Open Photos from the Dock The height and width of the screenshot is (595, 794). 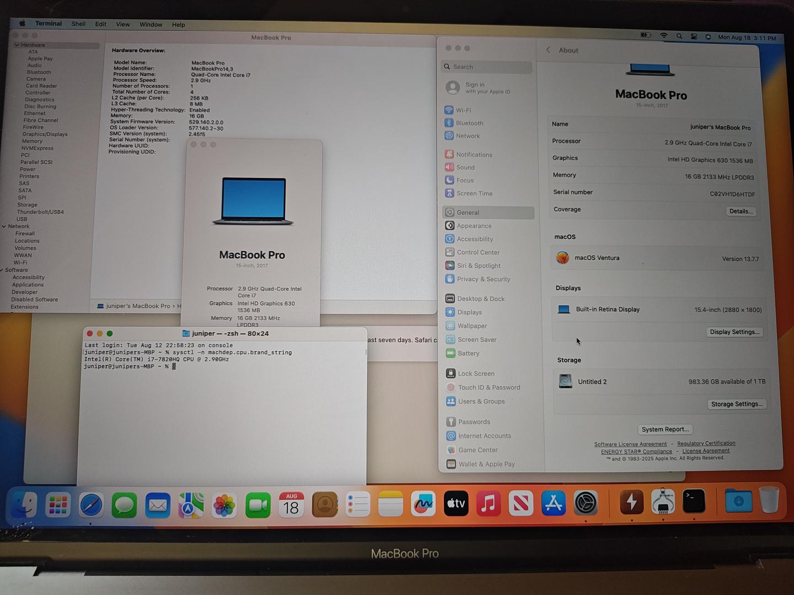pyautogui.click(x=224, y=505)
